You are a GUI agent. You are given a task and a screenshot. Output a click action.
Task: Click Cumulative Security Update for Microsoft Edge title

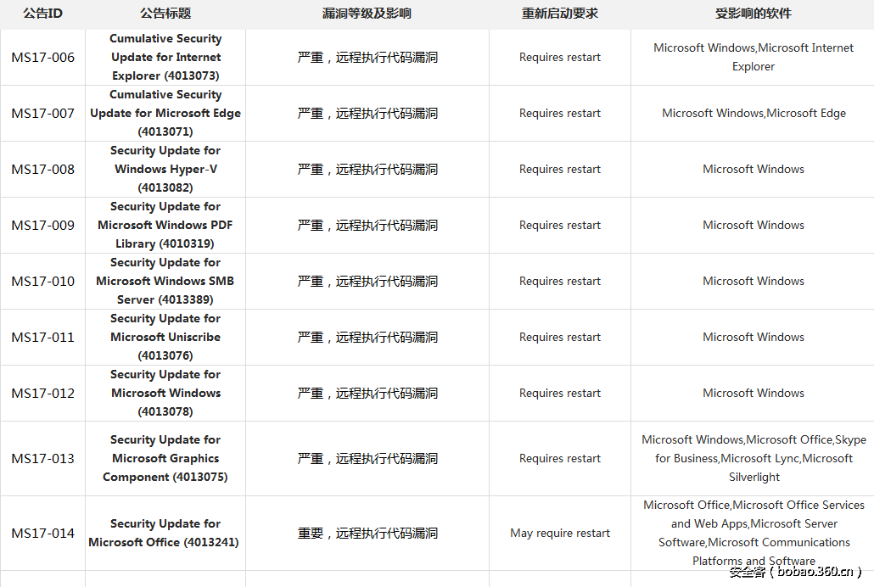165,113
